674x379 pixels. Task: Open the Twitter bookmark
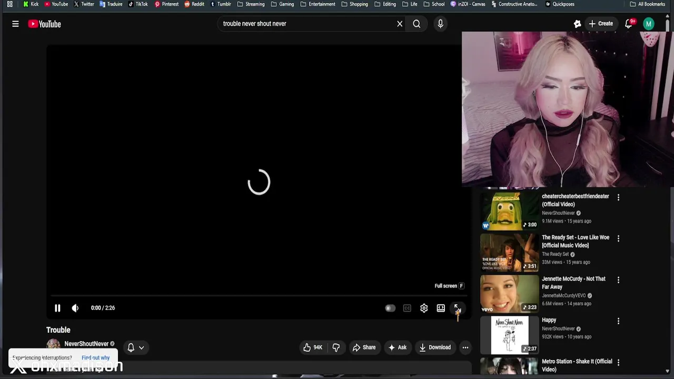coord(84,4)
